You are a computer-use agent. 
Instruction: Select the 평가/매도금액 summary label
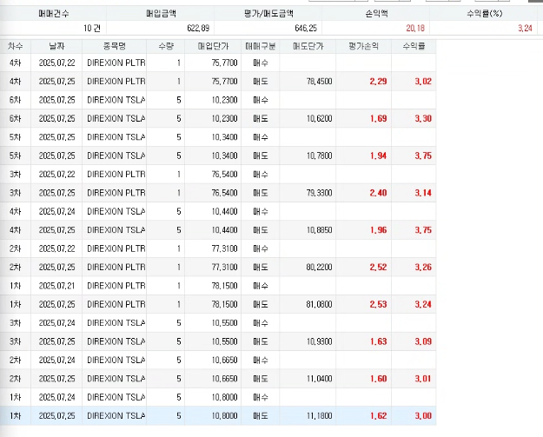point(268,14)
